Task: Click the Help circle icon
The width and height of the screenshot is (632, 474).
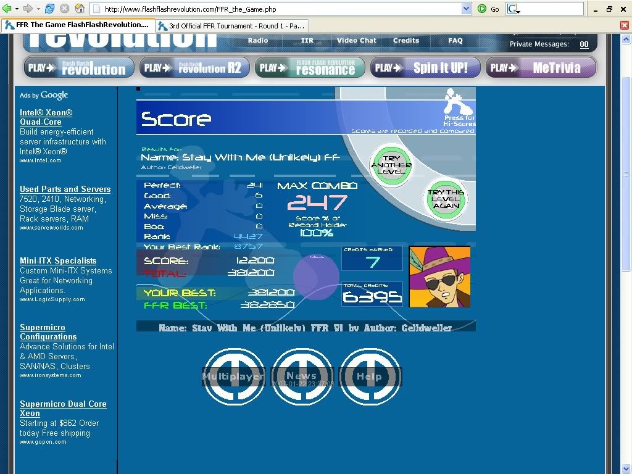Action: [370, 376]
